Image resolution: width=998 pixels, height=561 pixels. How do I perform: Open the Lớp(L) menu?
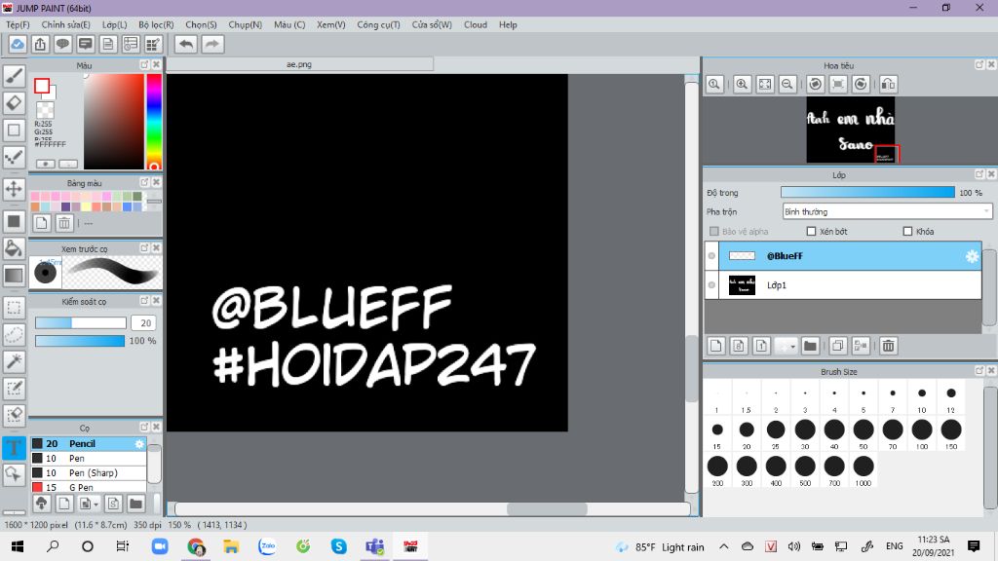(x=115, y=24)
